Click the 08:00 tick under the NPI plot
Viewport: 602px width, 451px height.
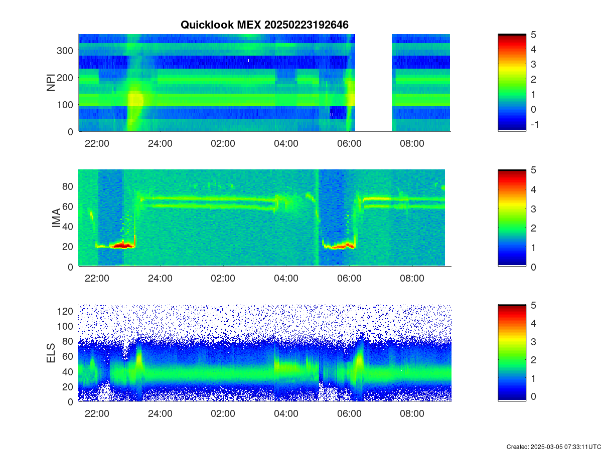coord(412,143)
